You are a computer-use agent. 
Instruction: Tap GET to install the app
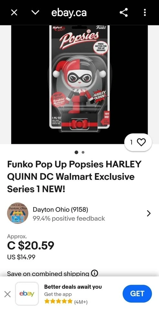click(x=137, y=294)
